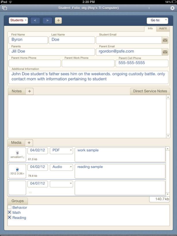Open Direct Service Notes
The width and height of the screenshot is (177, 236).
pyautogui.click(x=150, y=91)
